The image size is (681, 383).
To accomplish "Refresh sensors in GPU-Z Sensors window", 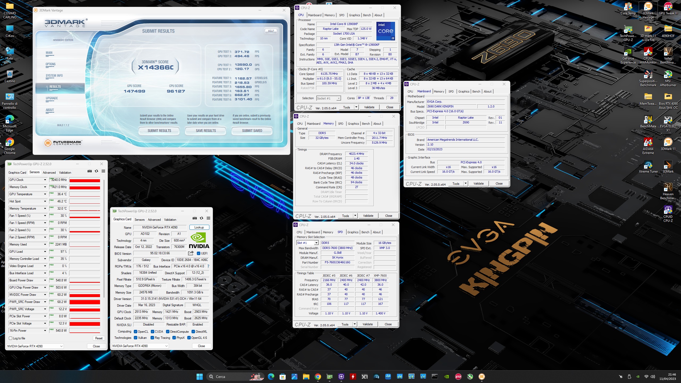I will [x=97, y=171].
